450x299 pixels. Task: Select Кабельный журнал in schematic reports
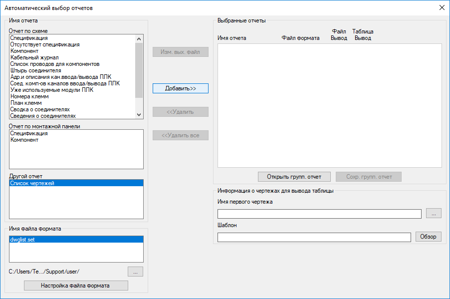(34, 57)
